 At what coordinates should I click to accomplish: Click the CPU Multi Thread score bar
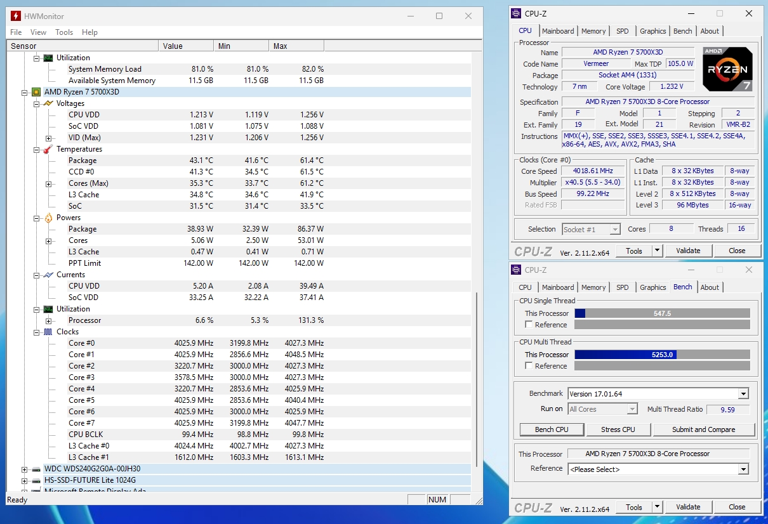[662, 355]
